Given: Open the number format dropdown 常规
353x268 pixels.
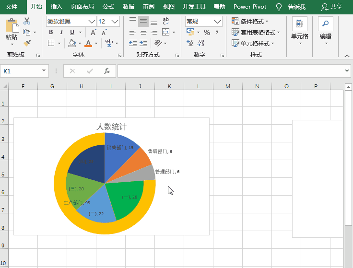Looking at the screenshot, I should 217,22.
